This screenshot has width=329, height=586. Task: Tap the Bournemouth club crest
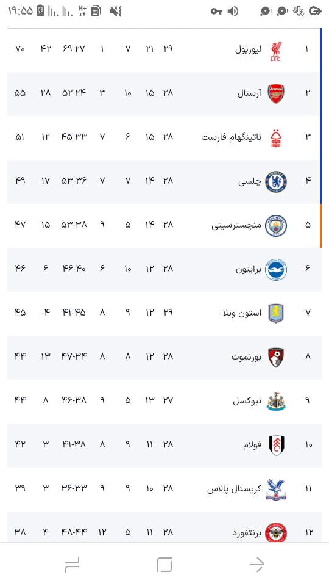[276, 357]
